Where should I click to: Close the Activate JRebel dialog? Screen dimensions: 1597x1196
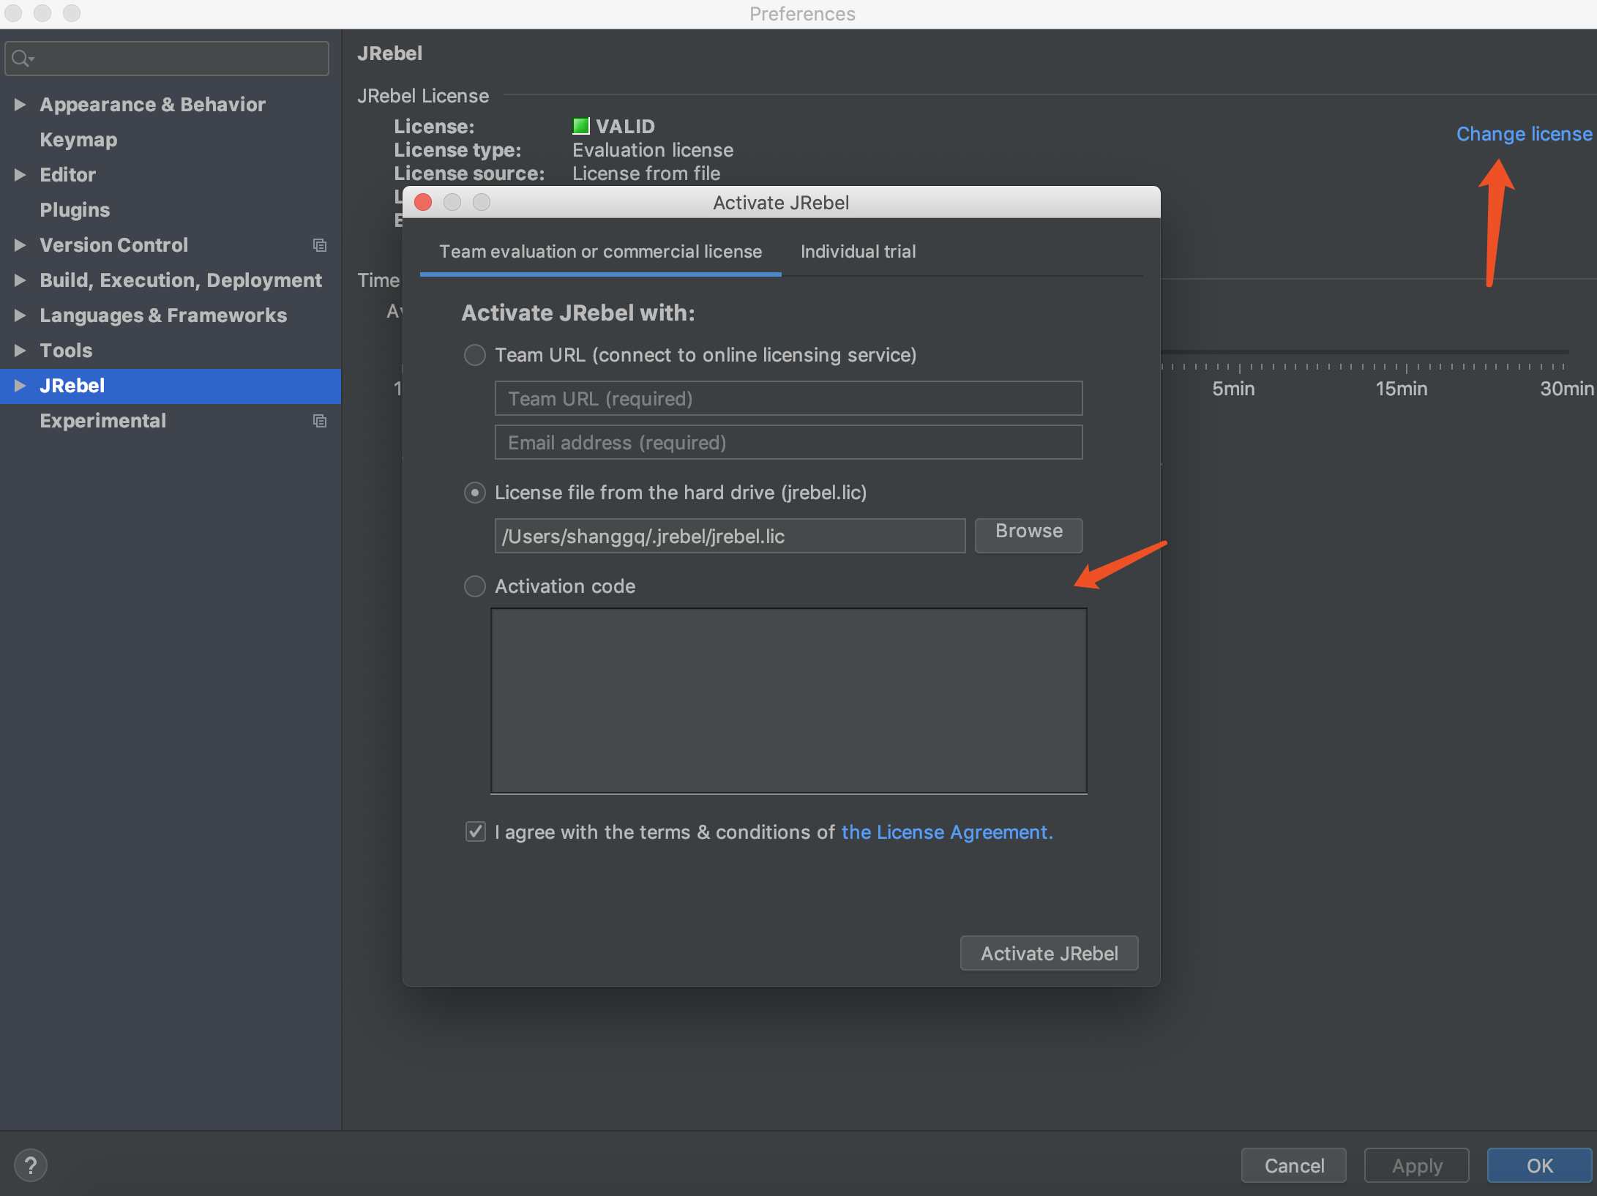(423, 202)
